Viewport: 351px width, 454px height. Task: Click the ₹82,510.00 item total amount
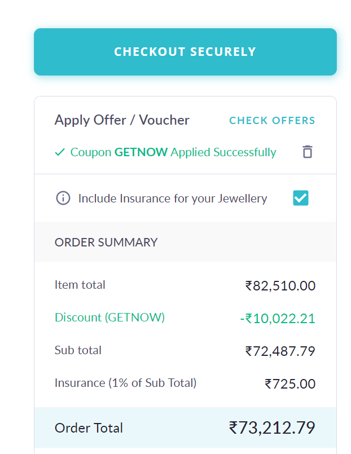280,286
